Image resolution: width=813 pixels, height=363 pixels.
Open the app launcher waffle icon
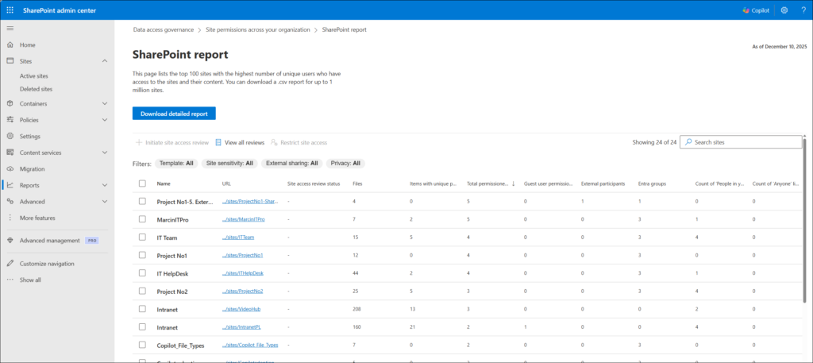pyautogui.click(x=10, y=10)
